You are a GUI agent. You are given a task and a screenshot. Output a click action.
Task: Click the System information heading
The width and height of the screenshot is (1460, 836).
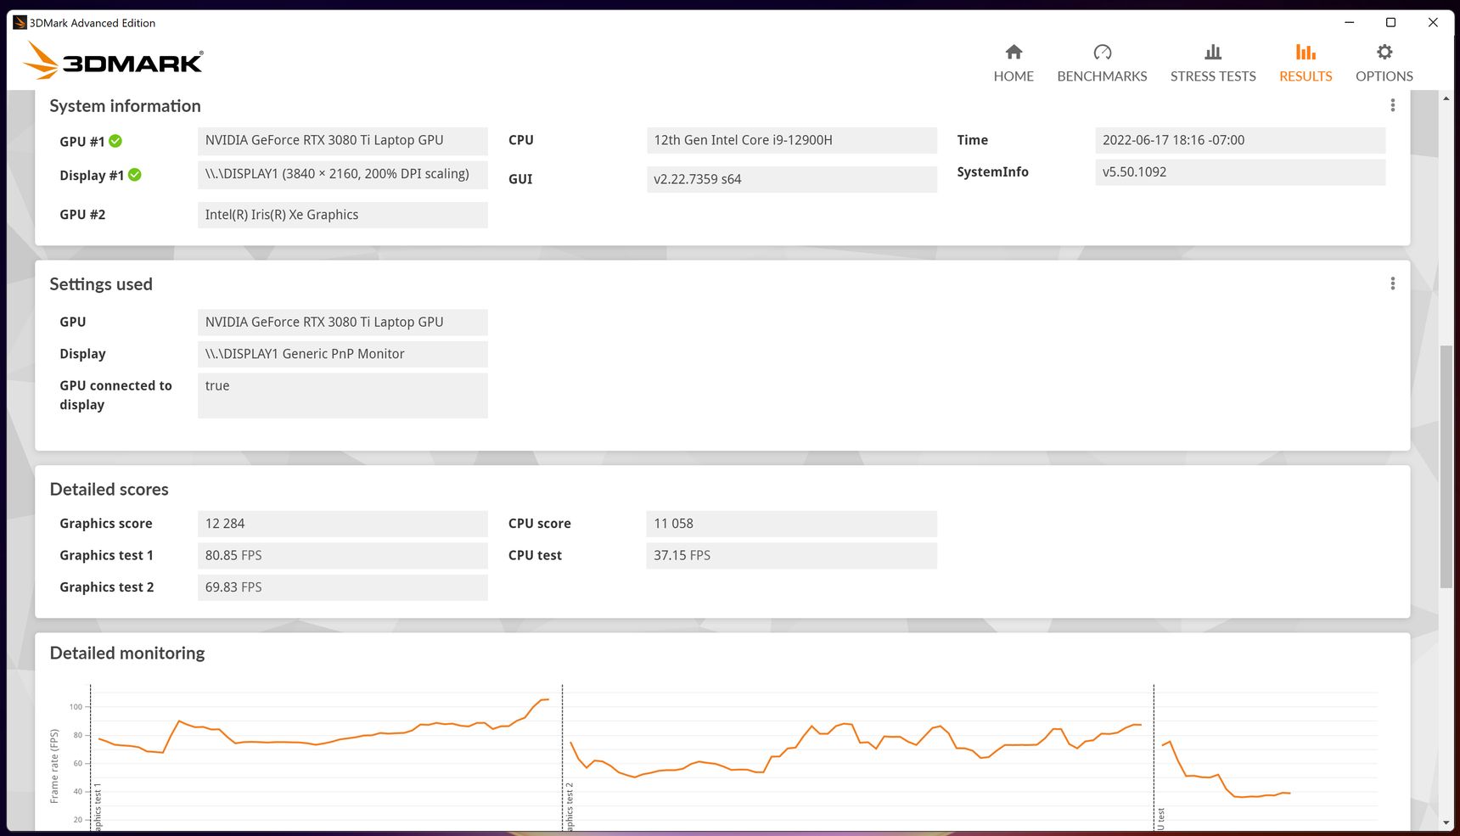click(x=125, y=106)
